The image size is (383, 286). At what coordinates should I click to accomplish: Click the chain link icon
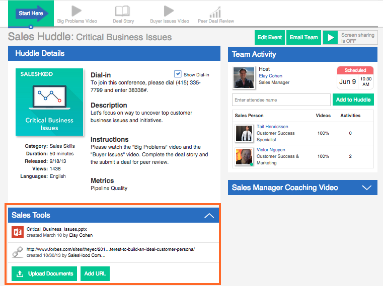point(18,252)
